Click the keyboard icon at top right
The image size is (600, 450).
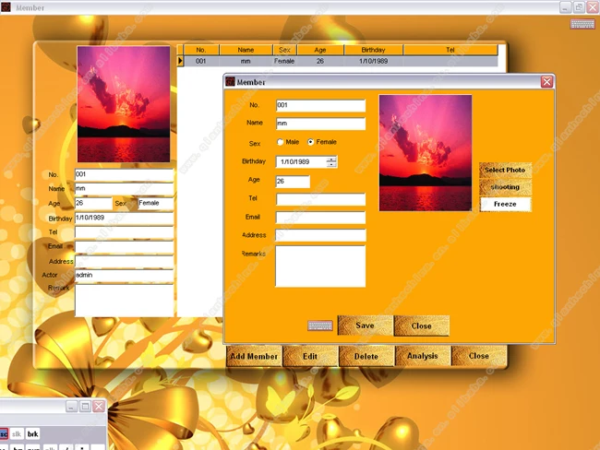[582, 24]
